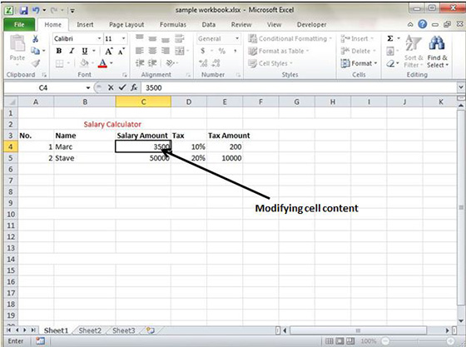The image size is (466, 347).
Task: Click Delete cells button
Action: coord(358,51)
